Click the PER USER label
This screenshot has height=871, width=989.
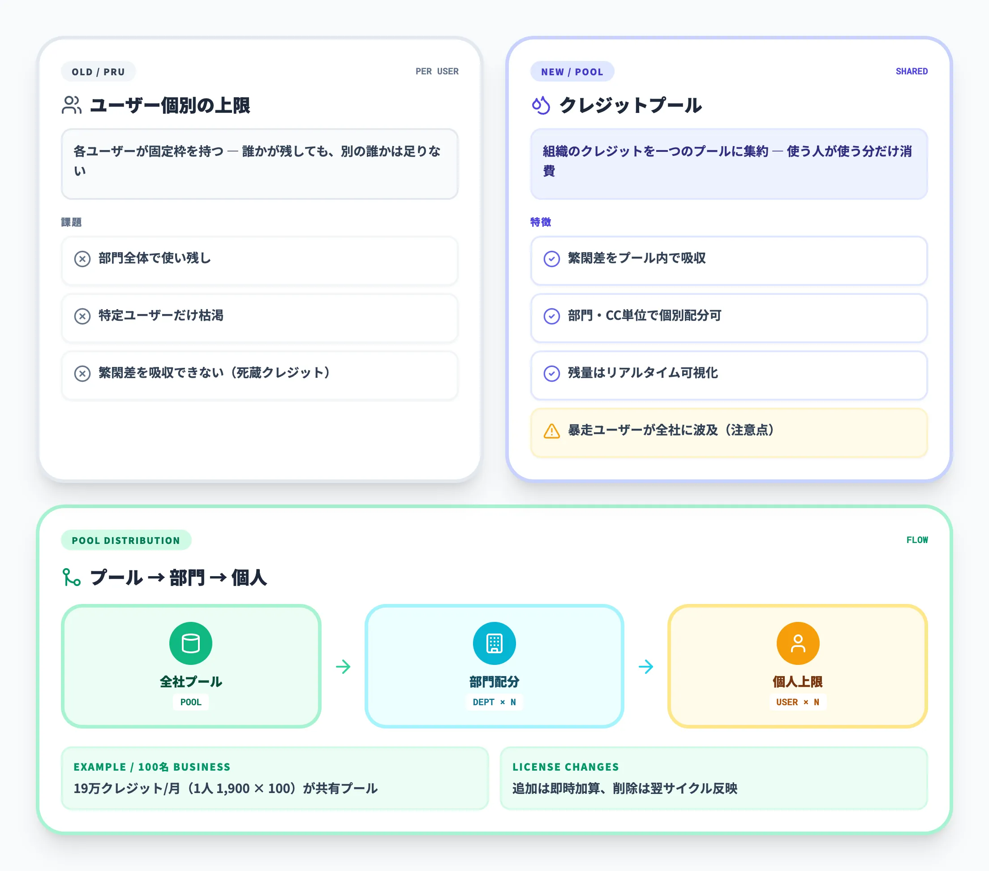[437, 72]
